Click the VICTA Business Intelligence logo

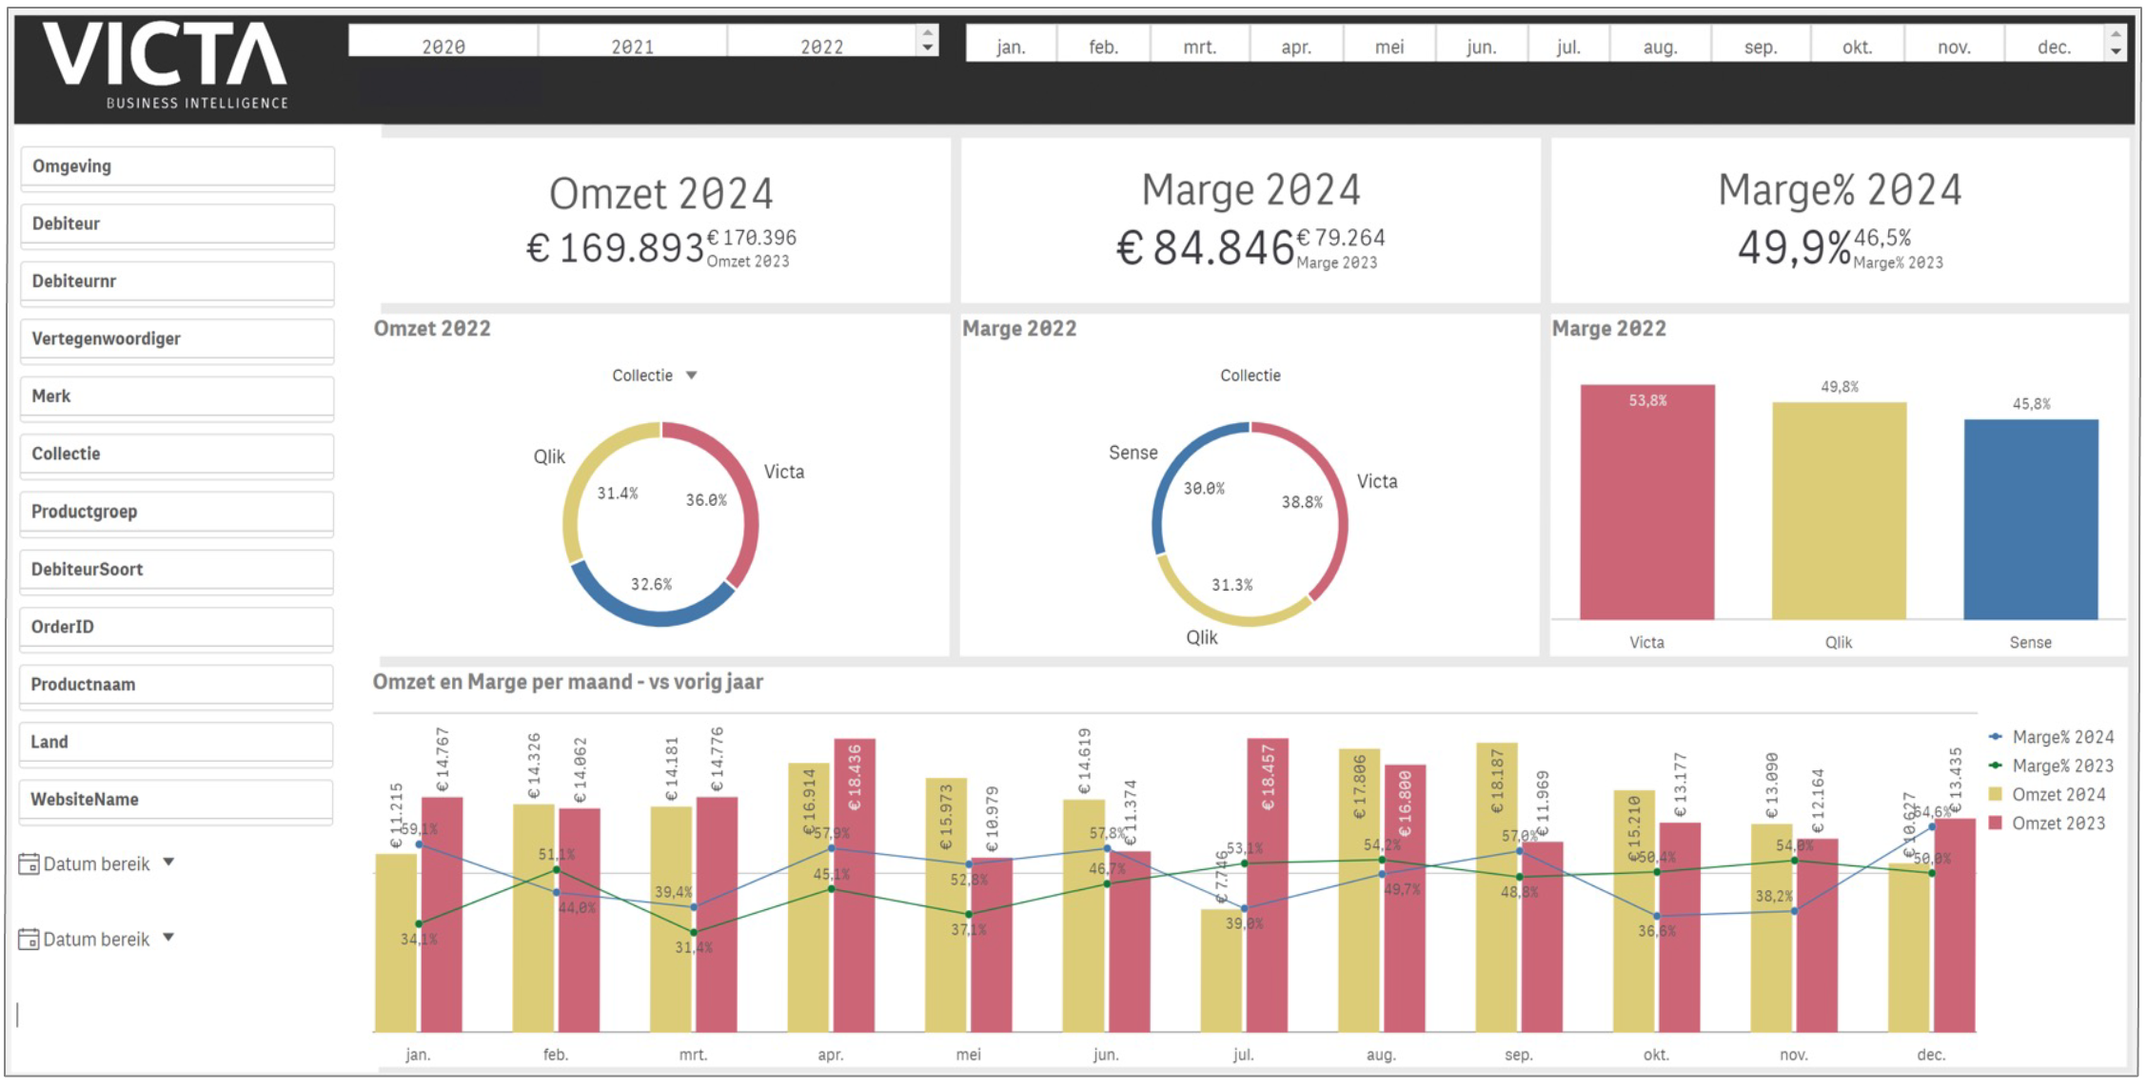[165, 66]
